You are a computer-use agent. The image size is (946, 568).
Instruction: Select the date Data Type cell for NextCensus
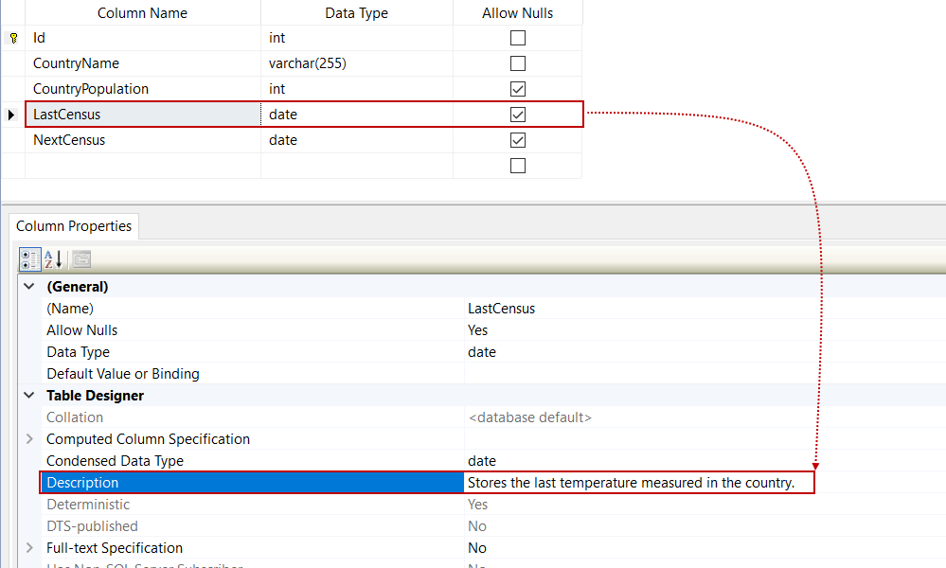point(357,139)
